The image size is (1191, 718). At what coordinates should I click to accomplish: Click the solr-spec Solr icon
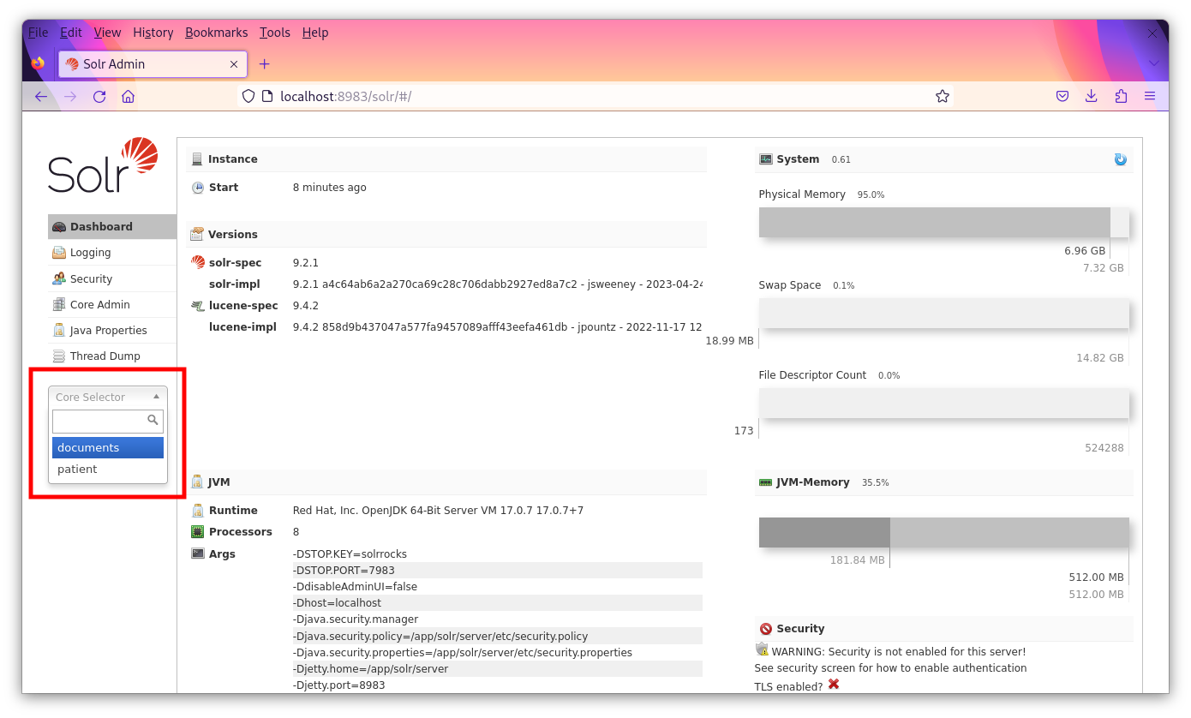point(198,262)
